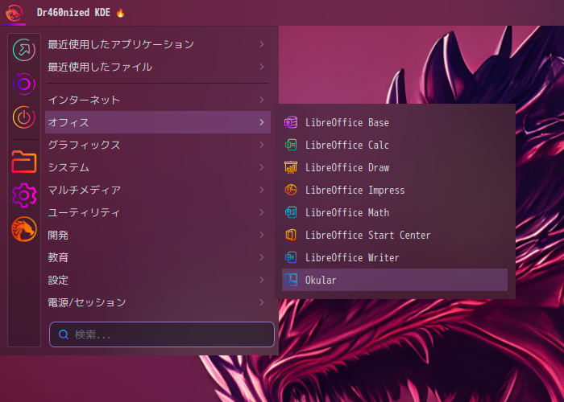Screen dimensions: 564x402
Task: Open the 電源/セッション menu category
Action: [x=158, y=302]
